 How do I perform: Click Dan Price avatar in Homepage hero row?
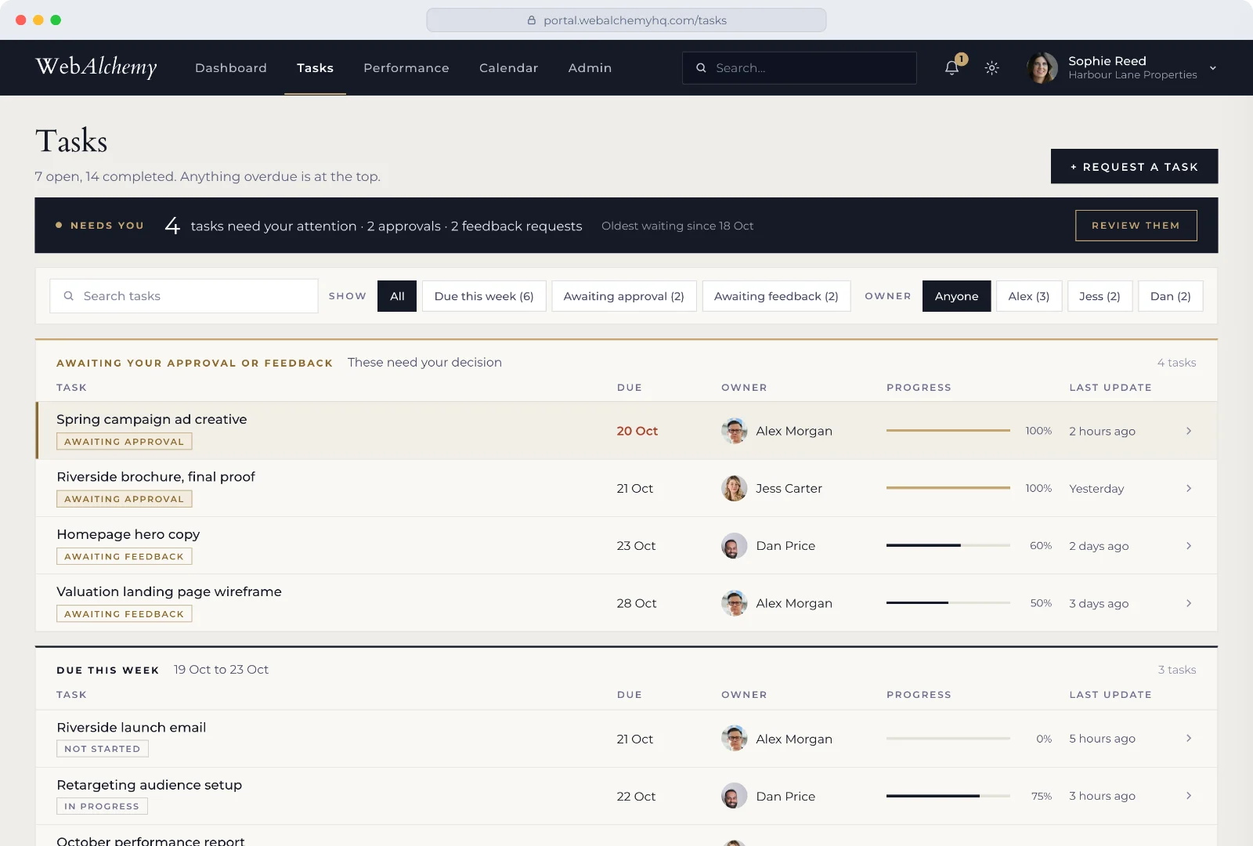pyautogui.click(x=734, y=545)
